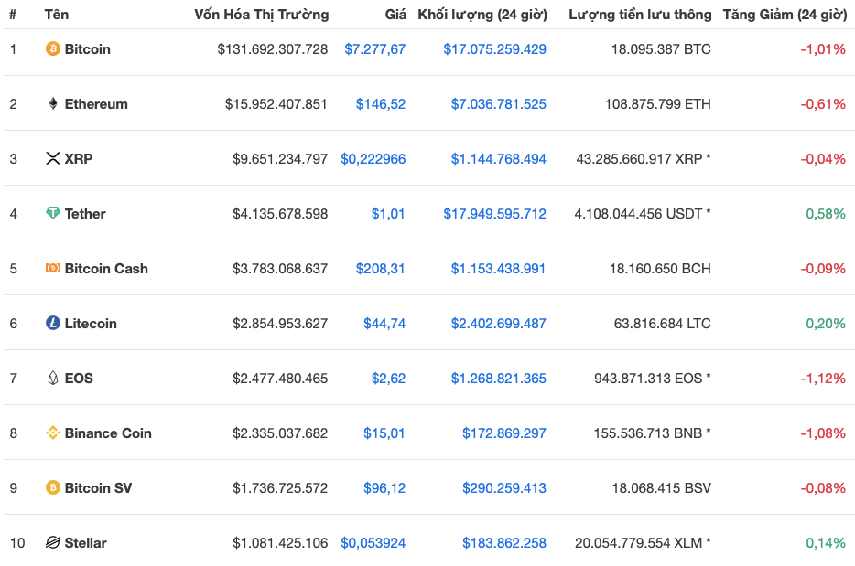Open Ethereum volume $7.036.781.525
This screenshot has height=566, width=855.
point(498,104)
